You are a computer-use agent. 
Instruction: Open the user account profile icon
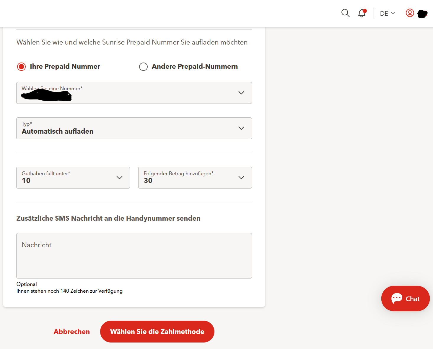(410, 13)
